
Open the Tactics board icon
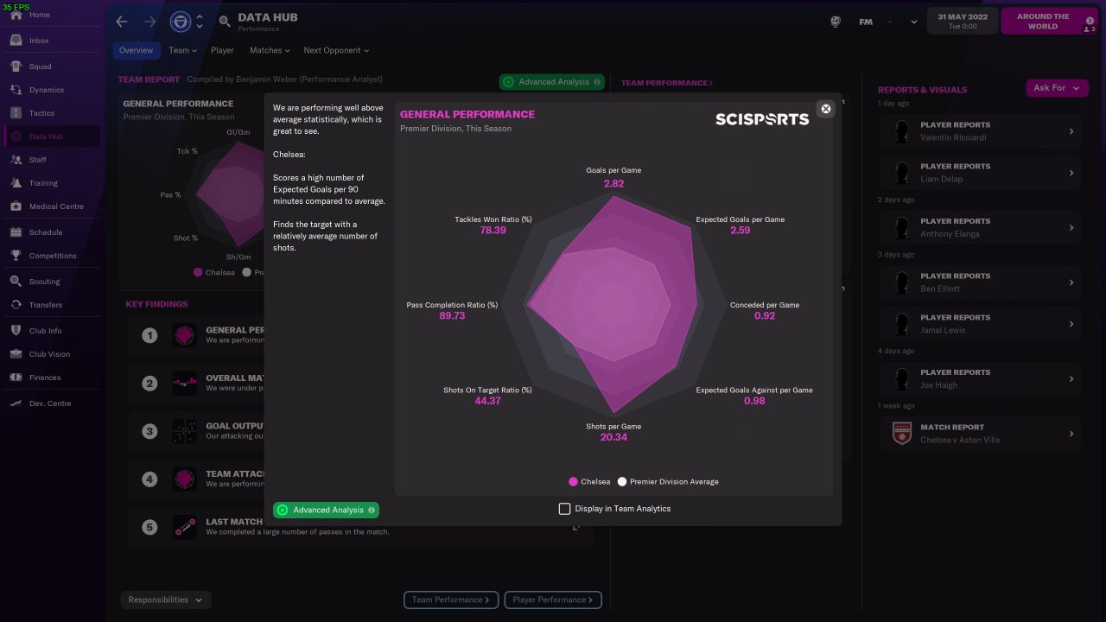coord(16,113)
